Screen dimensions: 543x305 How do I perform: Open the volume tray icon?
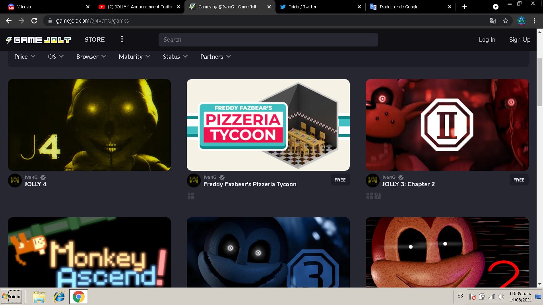click(501, 297)
